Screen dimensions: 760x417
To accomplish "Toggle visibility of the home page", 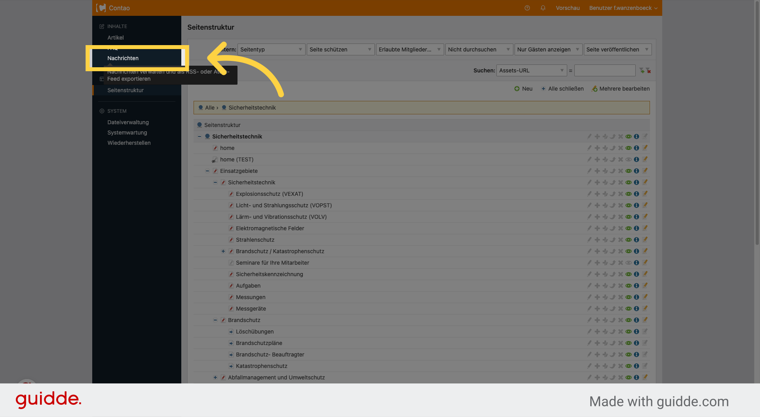I will [x=629, y=148].
